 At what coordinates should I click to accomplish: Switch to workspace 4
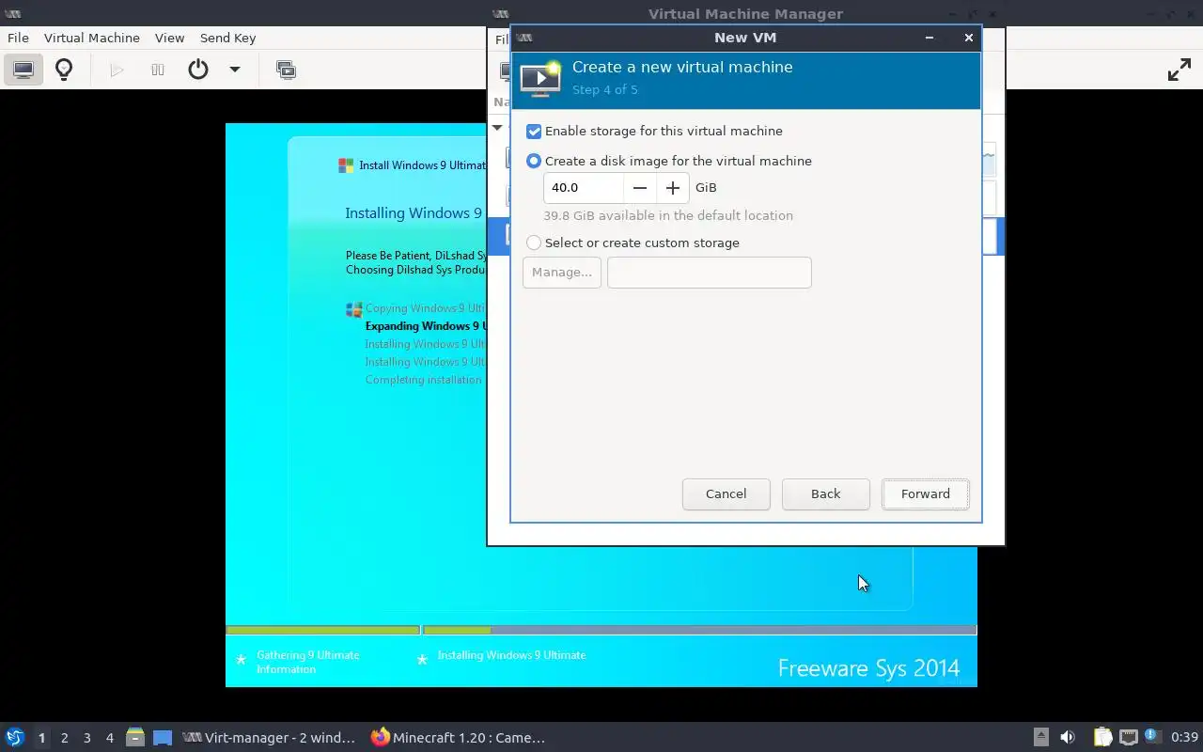click(x=109, y=738)
